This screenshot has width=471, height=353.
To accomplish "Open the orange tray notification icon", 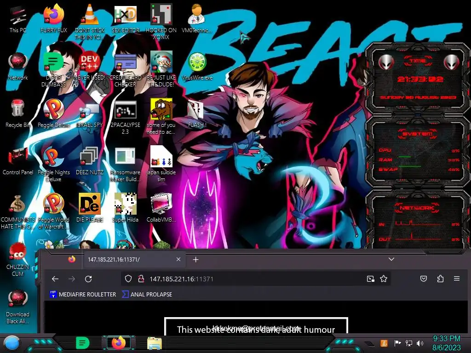I will [x=384, y=343].
